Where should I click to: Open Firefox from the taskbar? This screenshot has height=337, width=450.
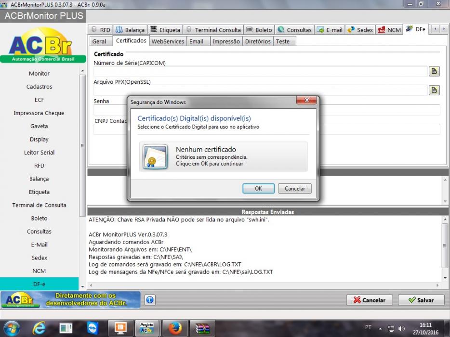pyautogui.click(x=175, y=328)
